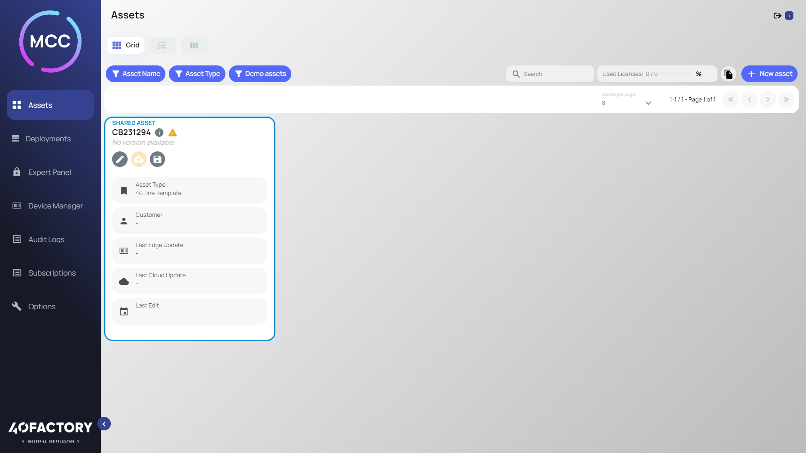Image resolution: width=806 pixels, height=453 pixels.
Task: Click the edit pencil icon on CB231294
Action: pyautogui.click(x=120, y=159)
